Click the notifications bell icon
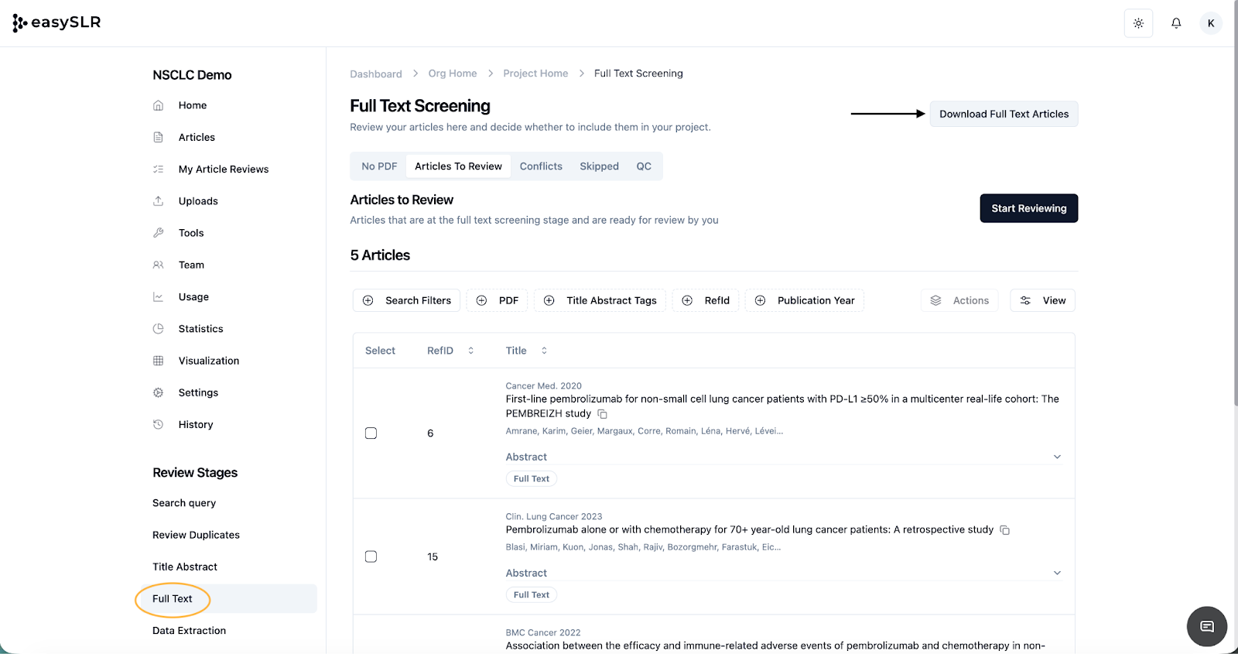The image size is (1238, 654). click(x=1175, y=23)
